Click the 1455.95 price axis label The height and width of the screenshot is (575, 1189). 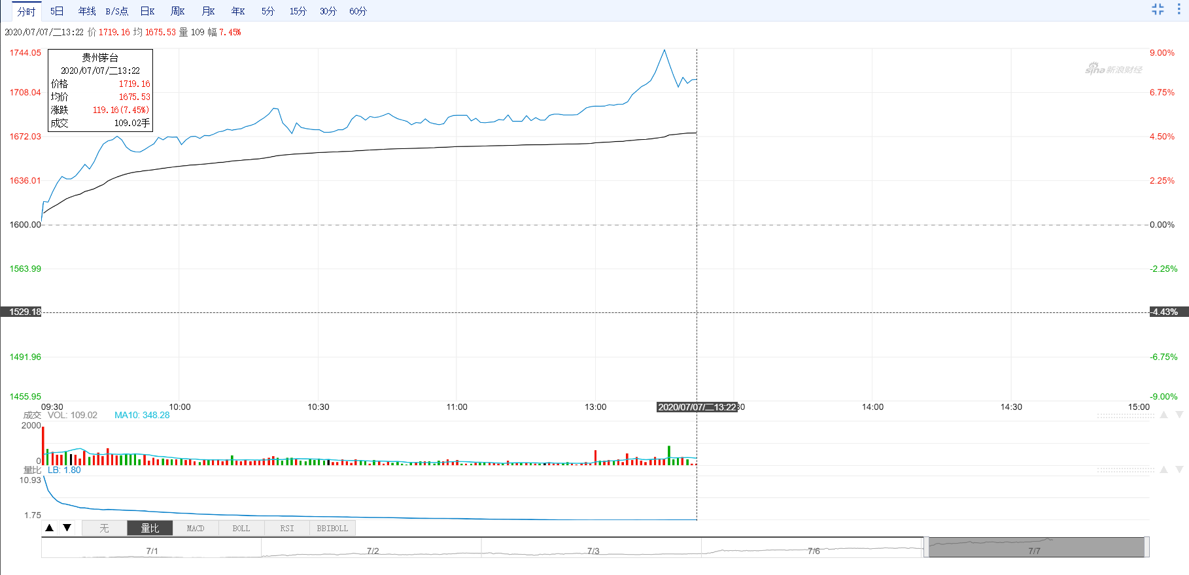click(25, 397)
